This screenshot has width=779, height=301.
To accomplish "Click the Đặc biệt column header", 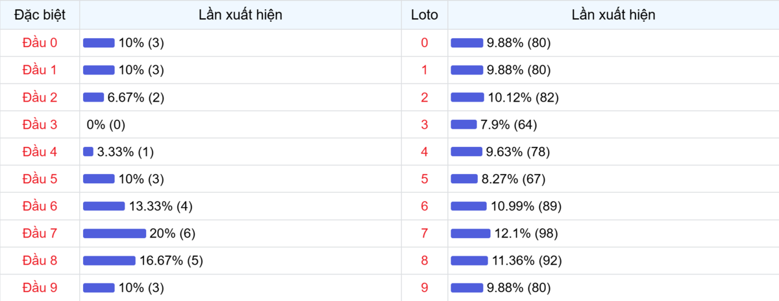I will click(40, 15).
